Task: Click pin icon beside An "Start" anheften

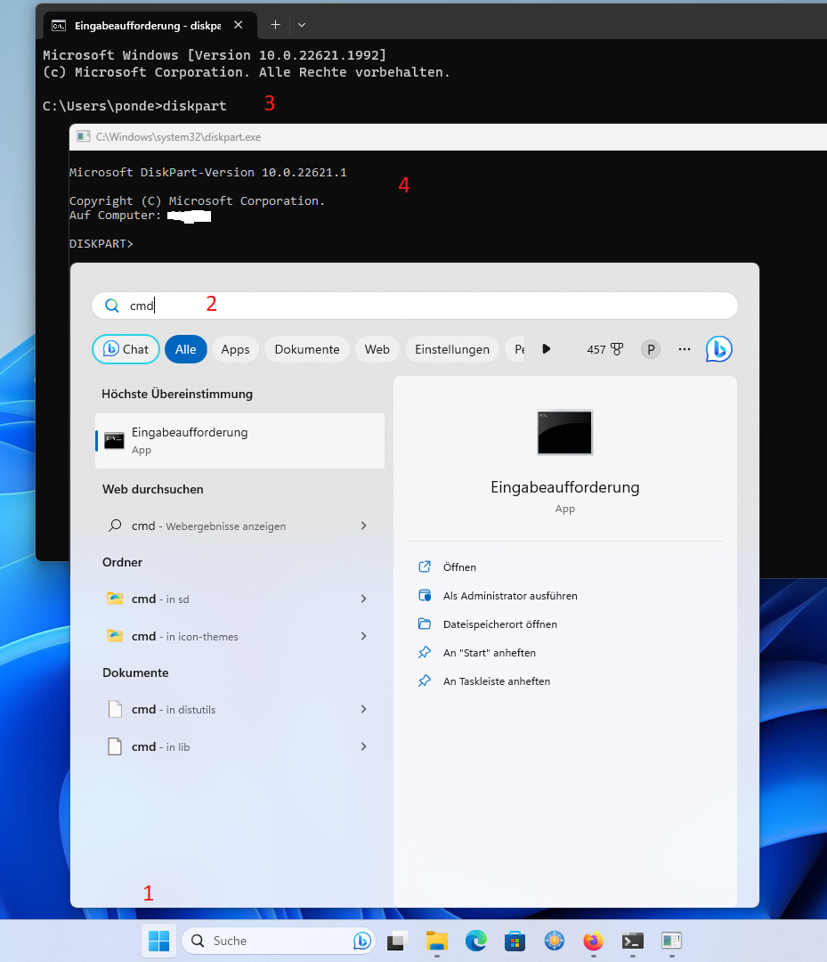Action: pos(425,652)
